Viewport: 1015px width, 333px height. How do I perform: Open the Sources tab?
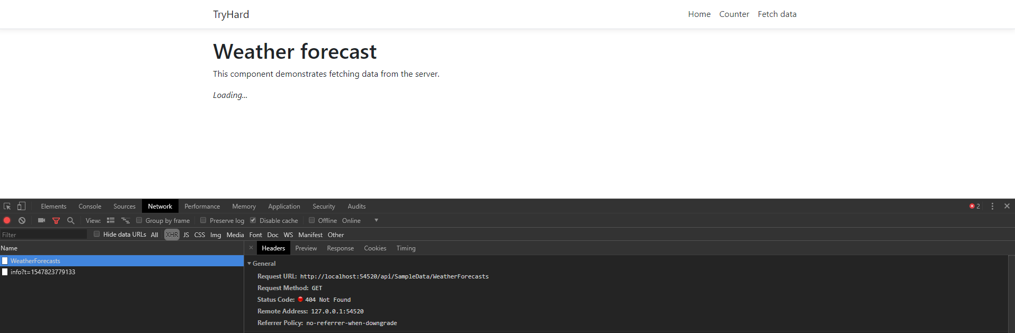click(124, 206)
